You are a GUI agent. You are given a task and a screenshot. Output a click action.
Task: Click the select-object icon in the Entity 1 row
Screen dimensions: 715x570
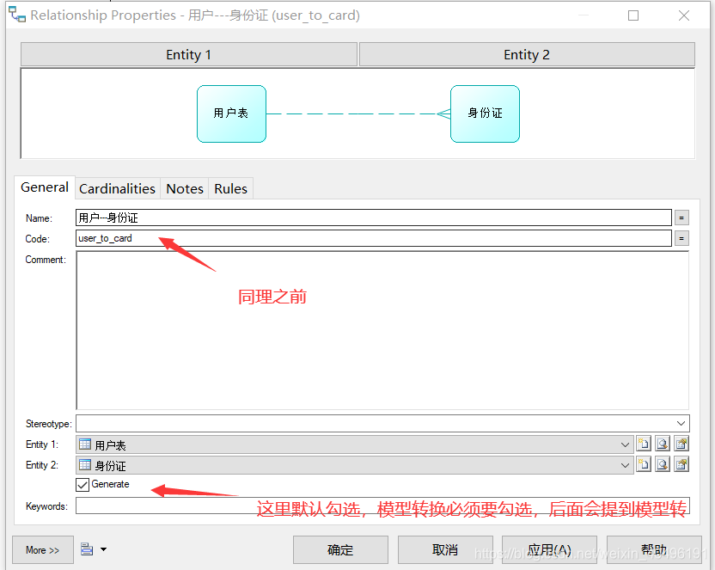click(x=663, y=444)
